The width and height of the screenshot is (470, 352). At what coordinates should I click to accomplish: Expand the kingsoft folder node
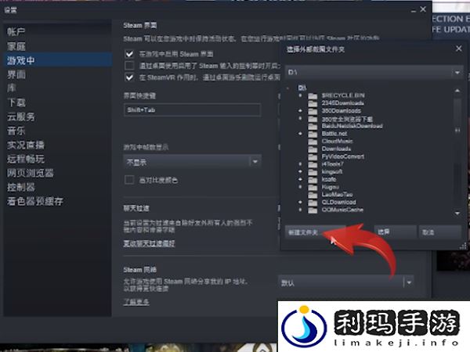point(300,172)
